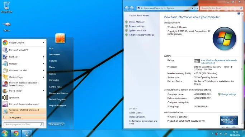Viewport: 245px width, 137px height.
Task: Expand All Programs list
Action: [x=24, y=118]
